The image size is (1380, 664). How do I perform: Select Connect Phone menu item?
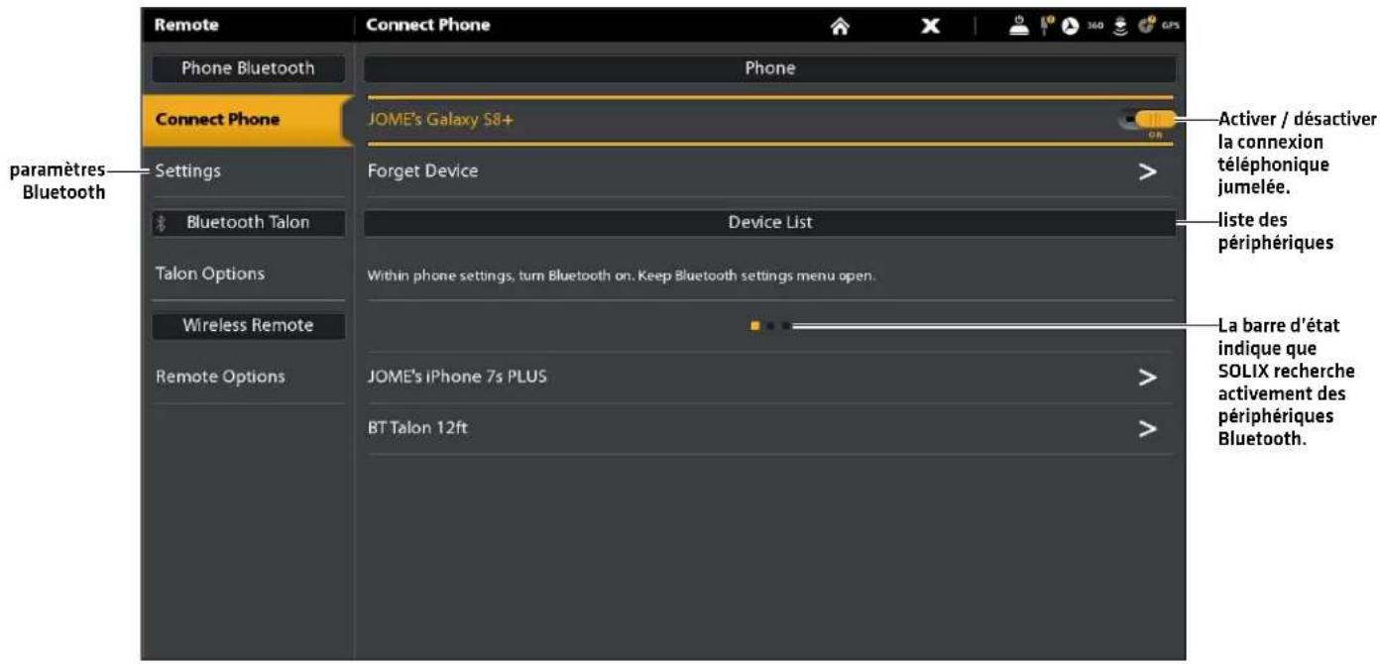247,120
